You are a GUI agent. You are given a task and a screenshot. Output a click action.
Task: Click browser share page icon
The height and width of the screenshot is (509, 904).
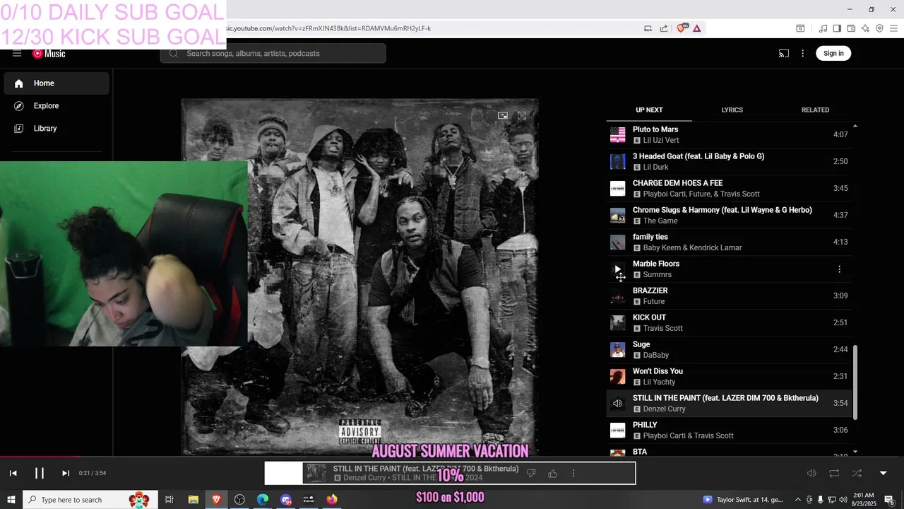tap(664, 28)
